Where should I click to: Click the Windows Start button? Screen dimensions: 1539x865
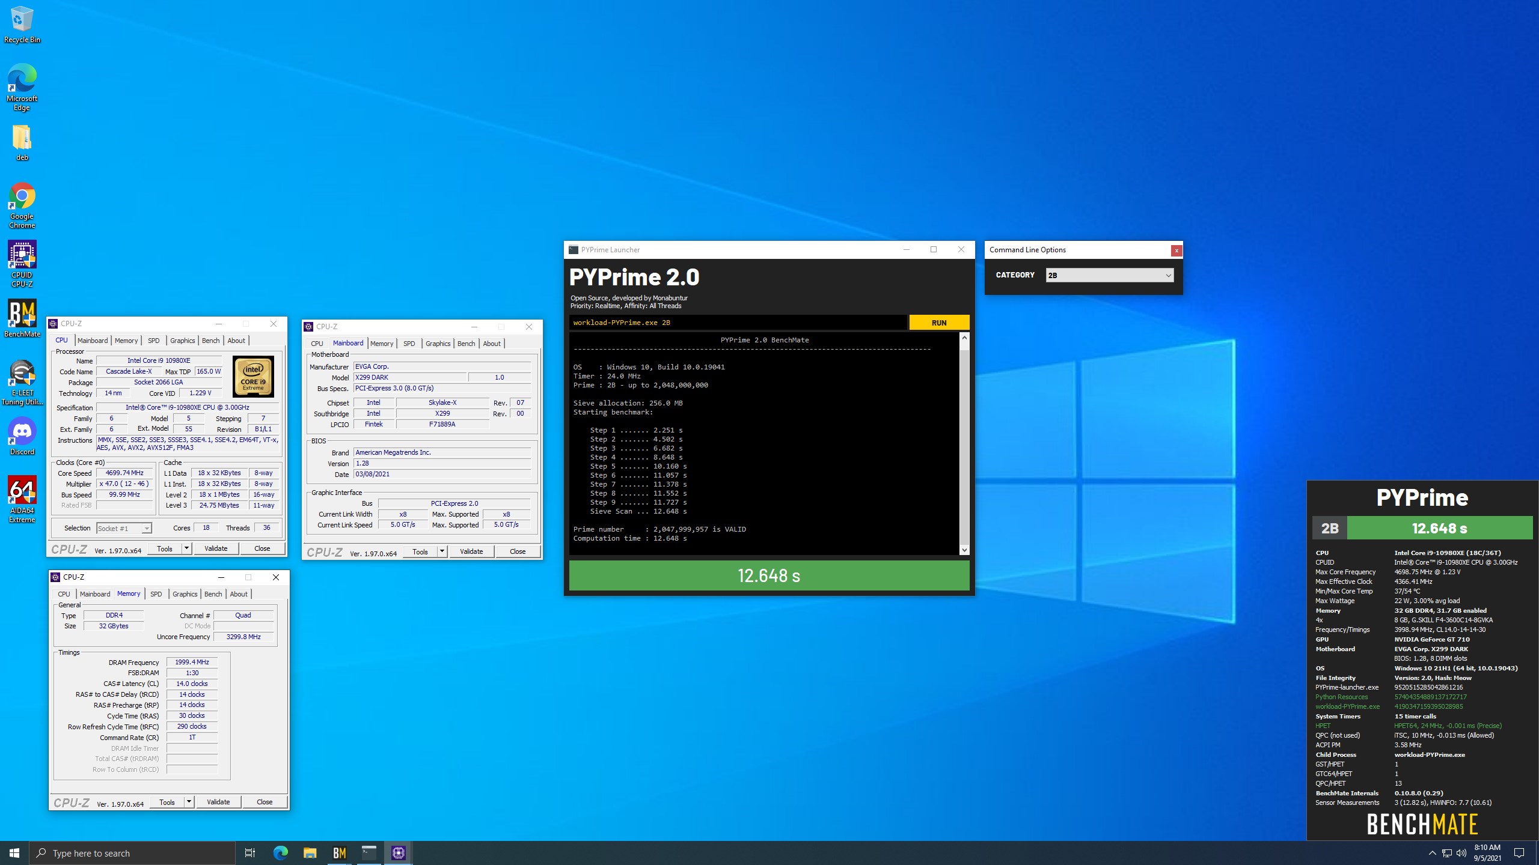click(14, 853)
